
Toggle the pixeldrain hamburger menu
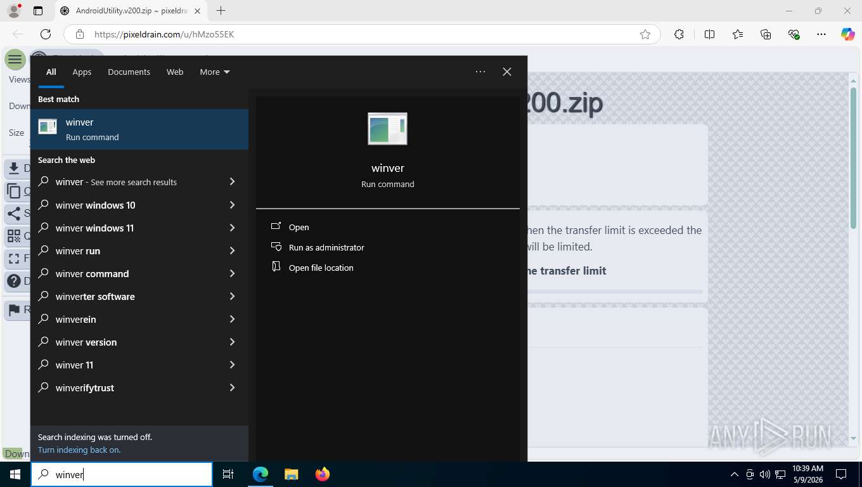click(x=15, y=60)
